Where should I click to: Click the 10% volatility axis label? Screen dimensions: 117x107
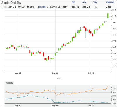[x=114, y=103]
